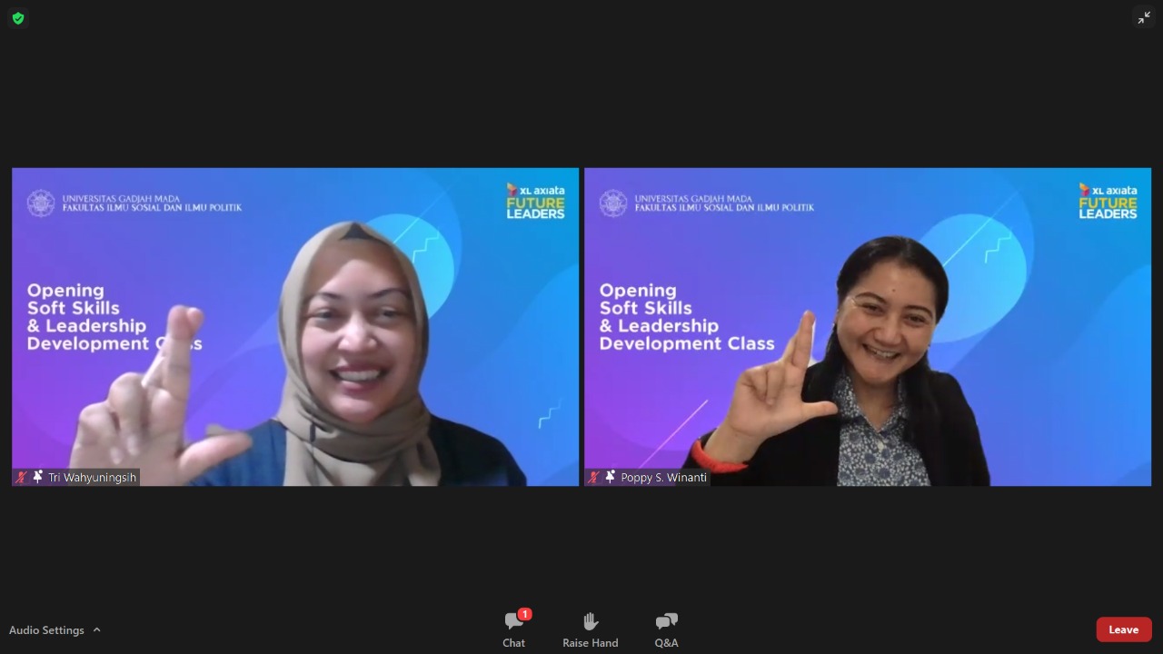Click the green encryption shield icon
The width and height of the screenshot is (1163, 654).
pos(18,18)
